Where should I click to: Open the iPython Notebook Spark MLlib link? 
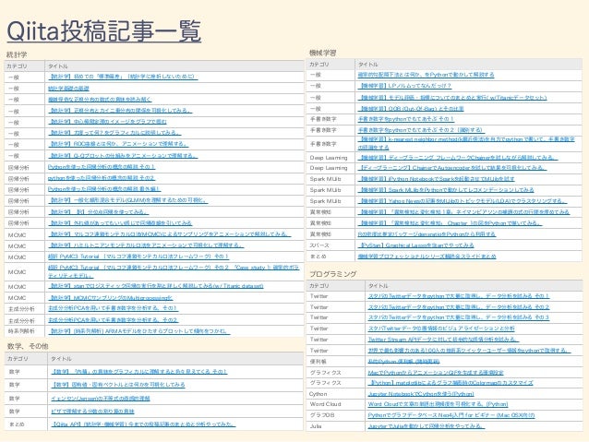tap(436, 179)
